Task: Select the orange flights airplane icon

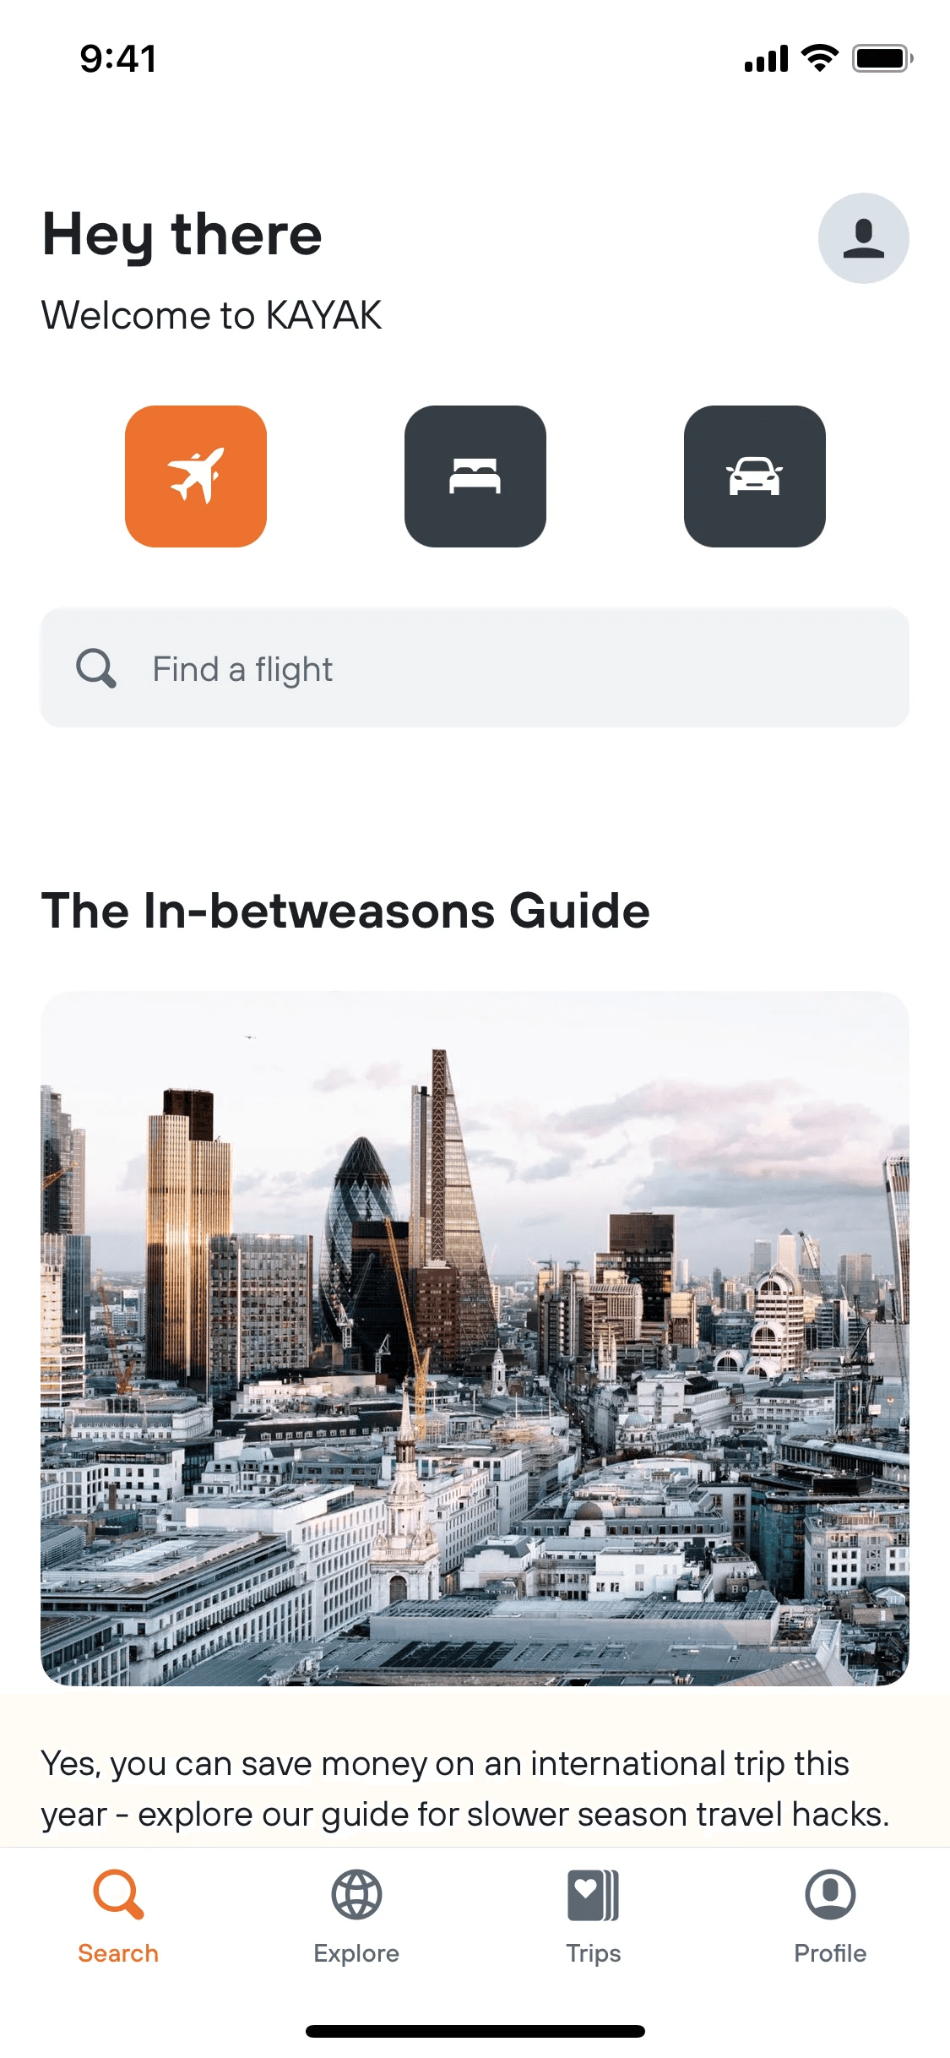Action: point(196,476)
